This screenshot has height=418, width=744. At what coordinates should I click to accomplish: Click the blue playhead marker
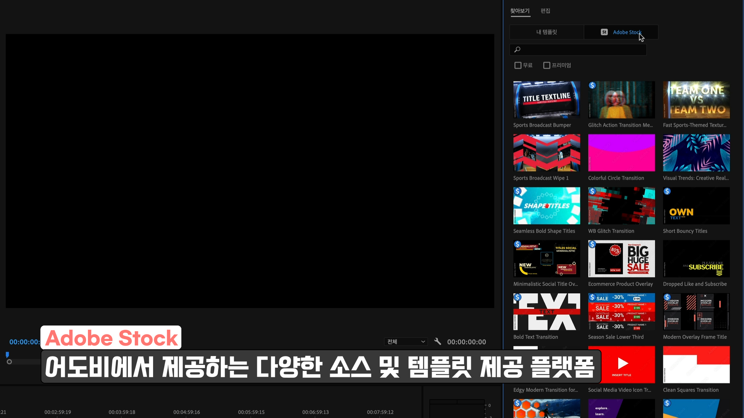coord(7,355)
